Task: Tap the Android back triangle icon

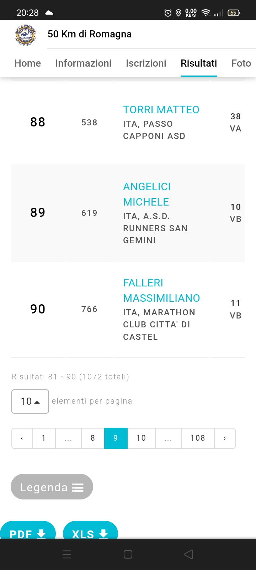Action: click(189, 554)
